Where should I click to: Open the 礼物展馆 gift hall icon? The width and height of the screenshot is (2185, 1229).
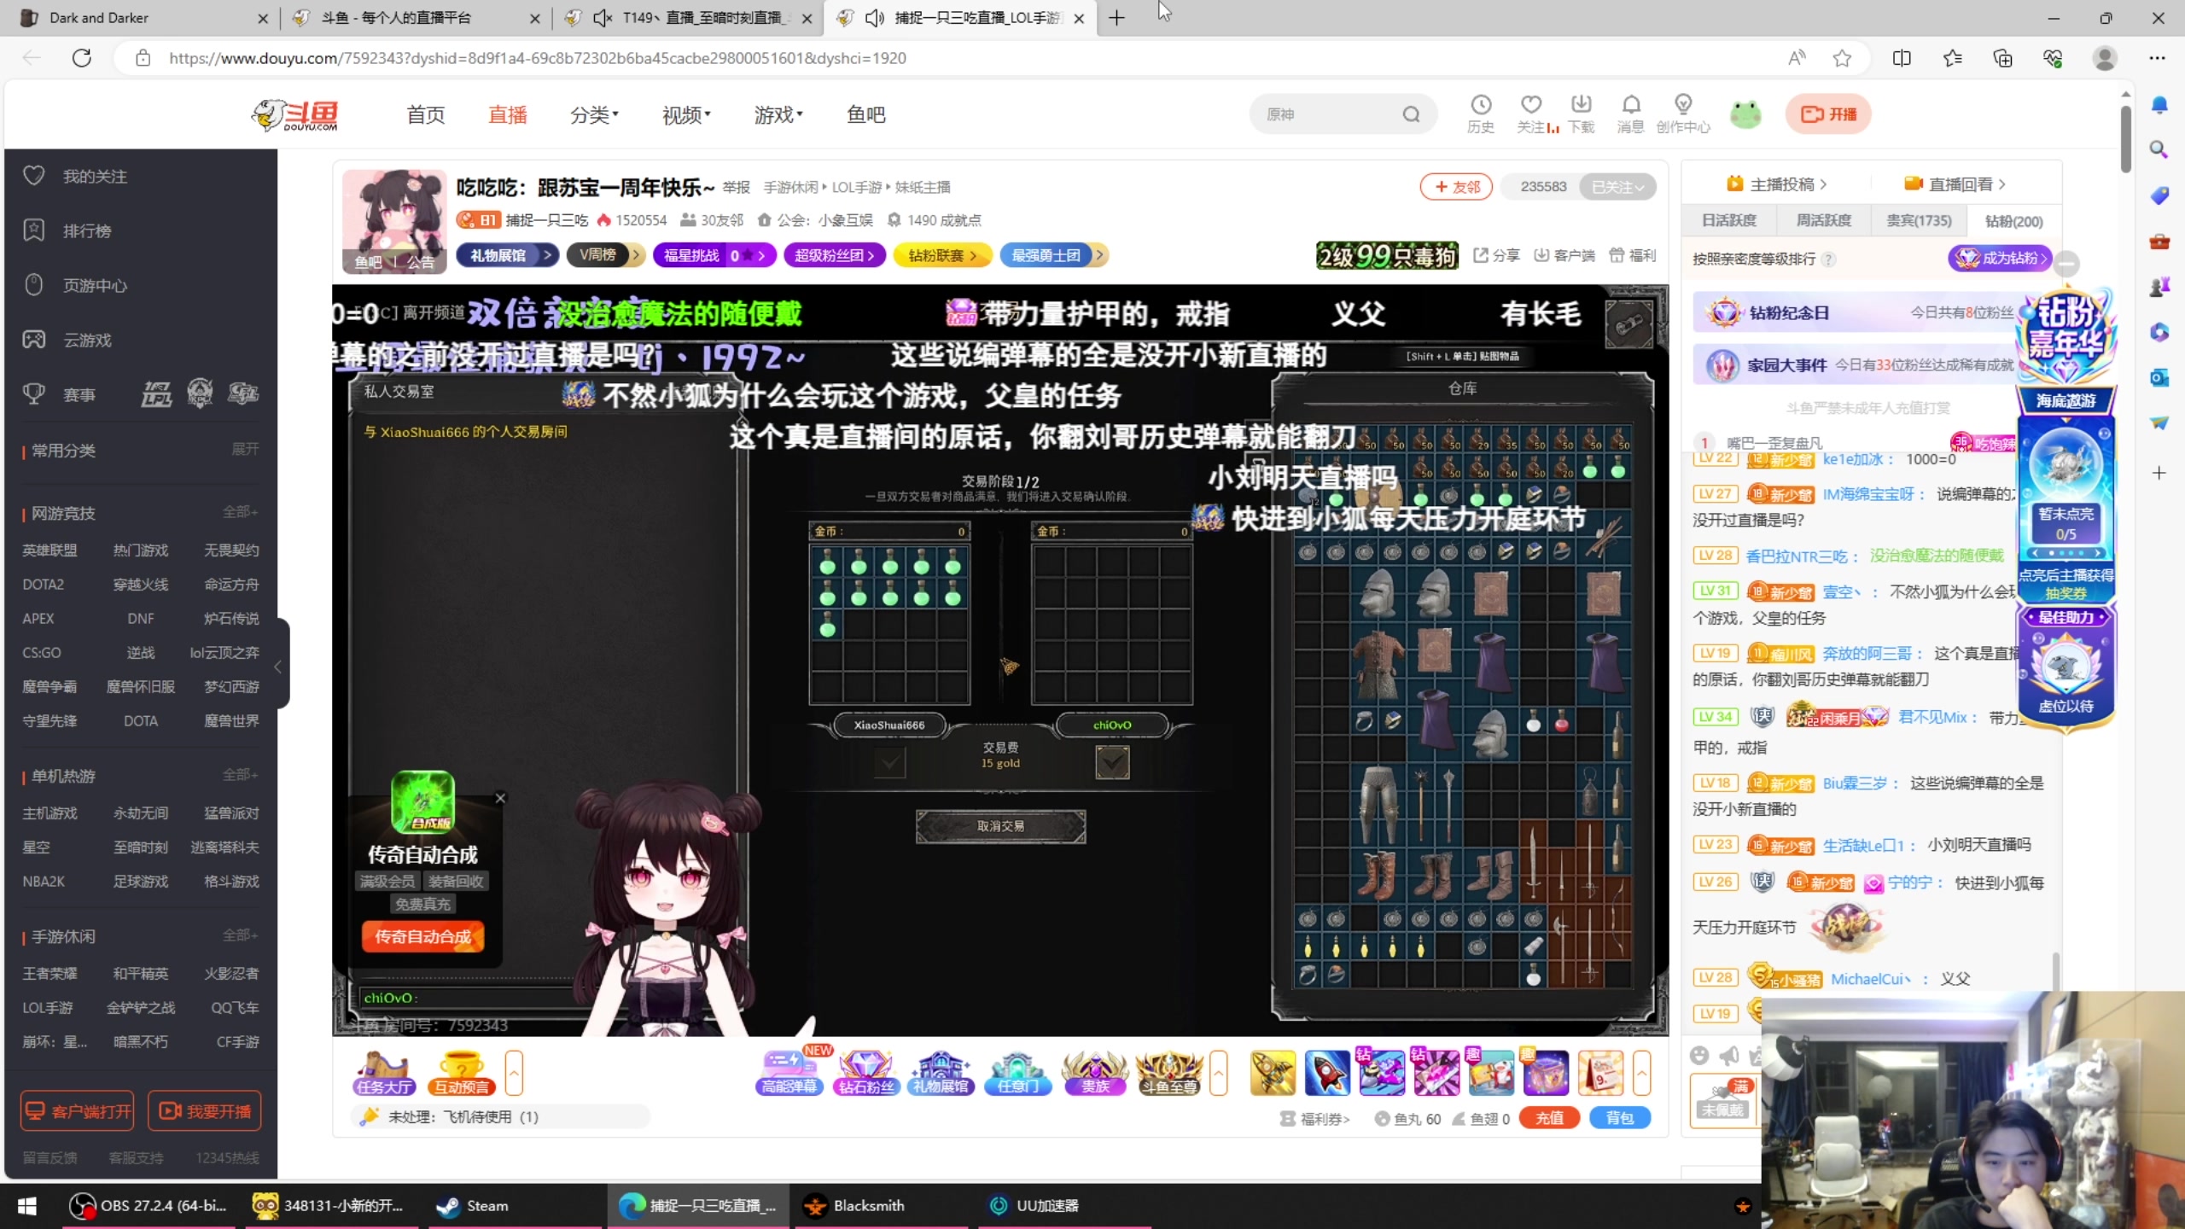pos(940,1073)
